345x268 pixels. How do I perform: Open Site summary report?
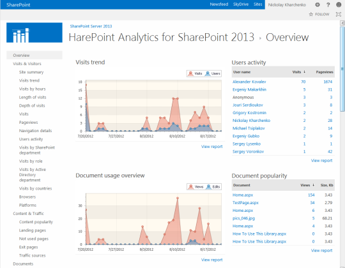click(x=31, y=72)
